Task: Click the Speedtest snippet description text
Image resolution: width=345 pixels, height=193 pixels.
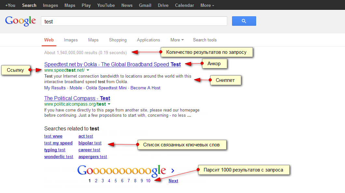Action: click(118, 79)
